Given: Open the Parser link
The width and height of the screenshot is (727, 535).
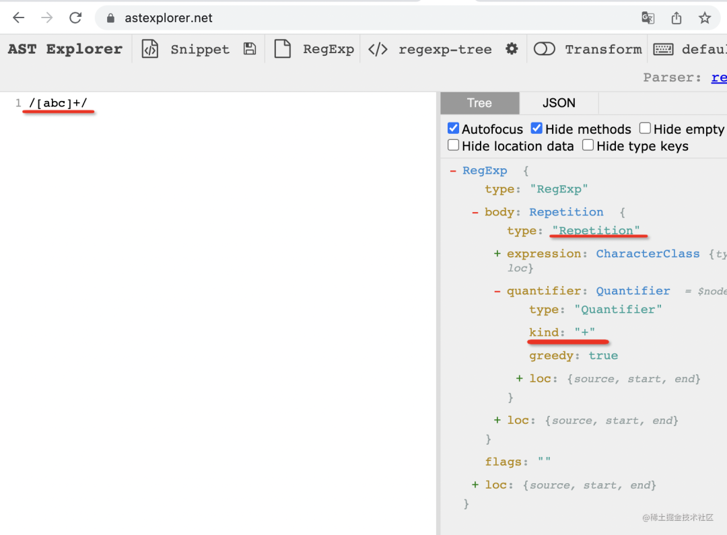Looking at the screenshot, I should (x=719, y=77).
